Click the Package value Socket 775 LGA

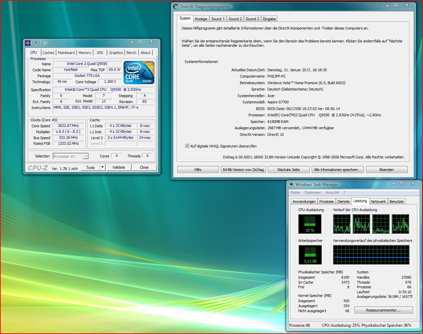click(87, 76)
